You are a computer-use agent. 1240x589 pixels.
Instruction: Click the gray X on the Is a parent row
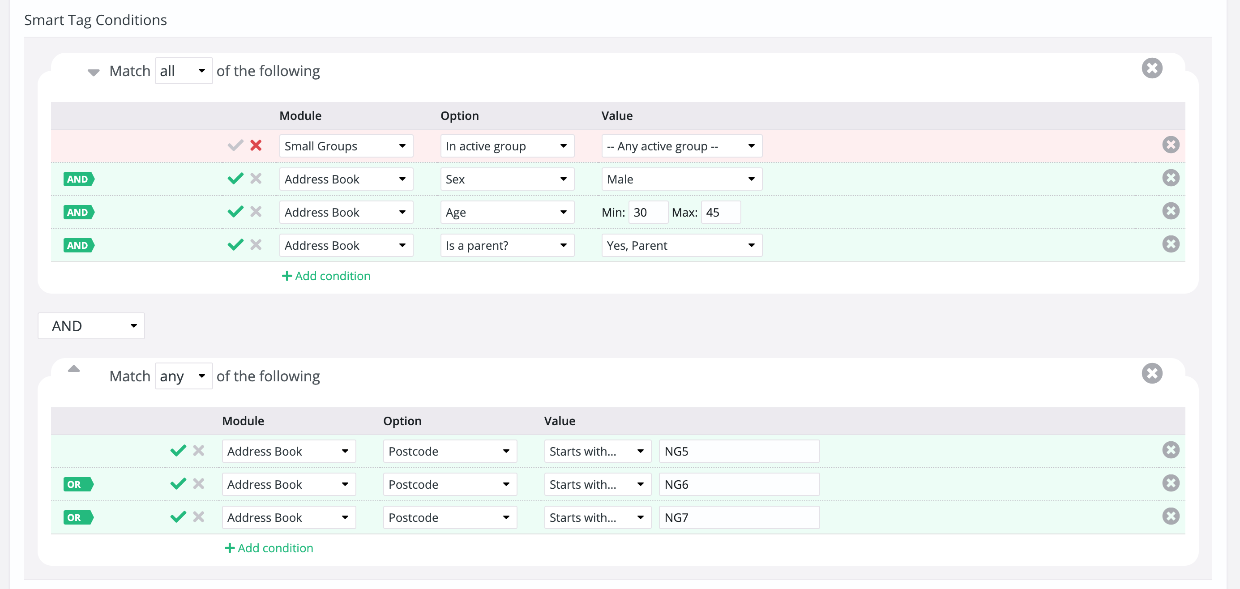coord(256,244)
